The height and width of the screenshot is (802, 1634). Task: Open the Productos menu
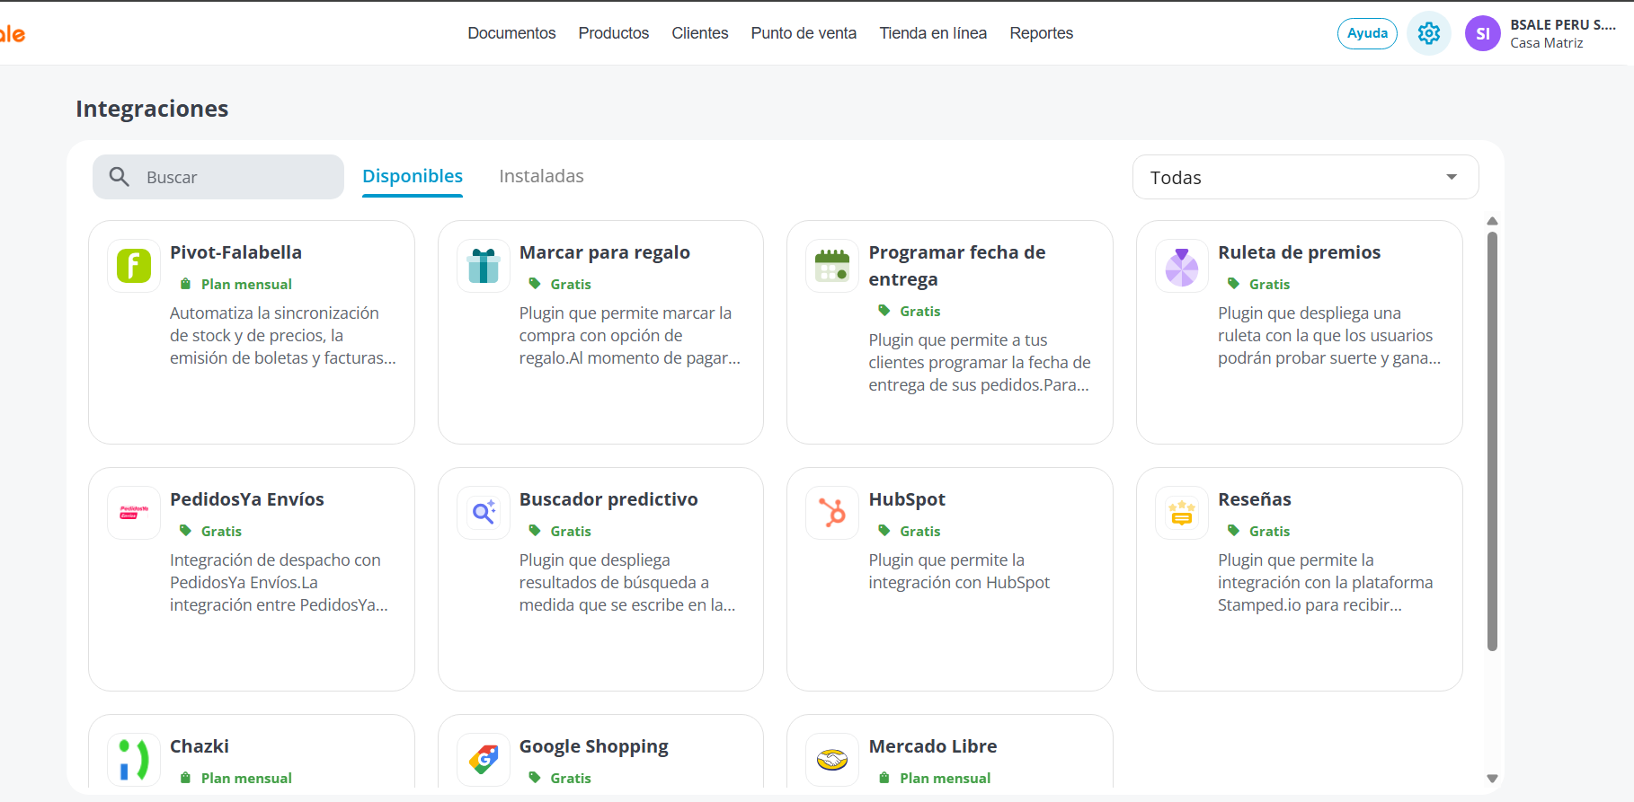(614, 33)
